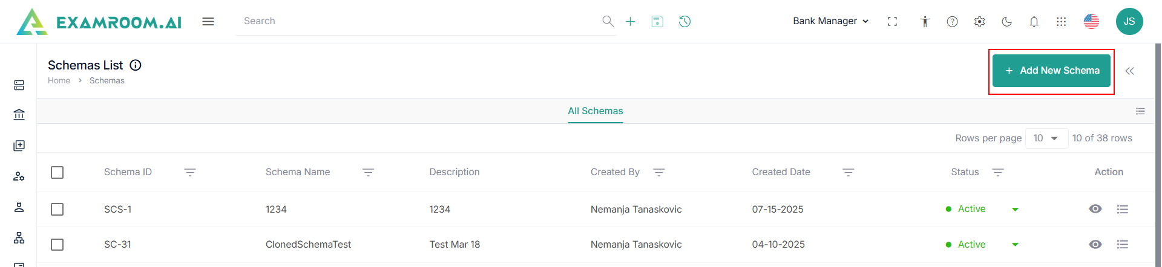Viewport: 1162px width, 267px height.
Task: Open the apps grid menu
Action: 1061,22
